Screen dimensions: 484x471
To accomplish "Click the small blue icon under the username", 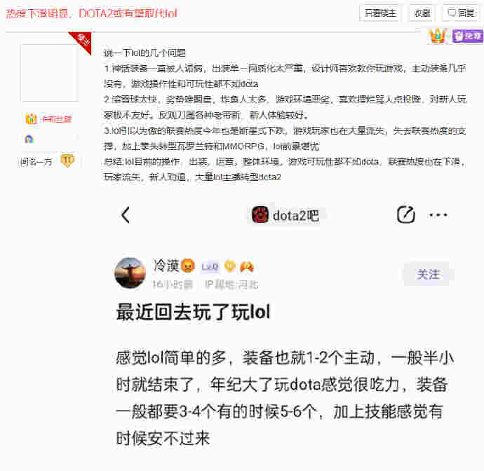I will pyautogui.click(x=29, y=139).
